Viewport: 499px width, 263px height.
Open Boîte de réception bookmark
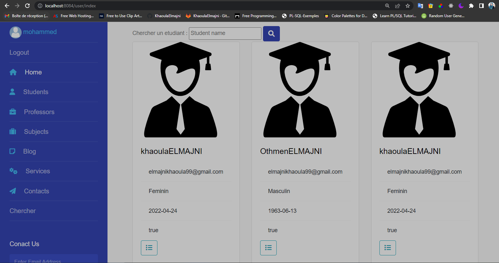click(26, 16)
